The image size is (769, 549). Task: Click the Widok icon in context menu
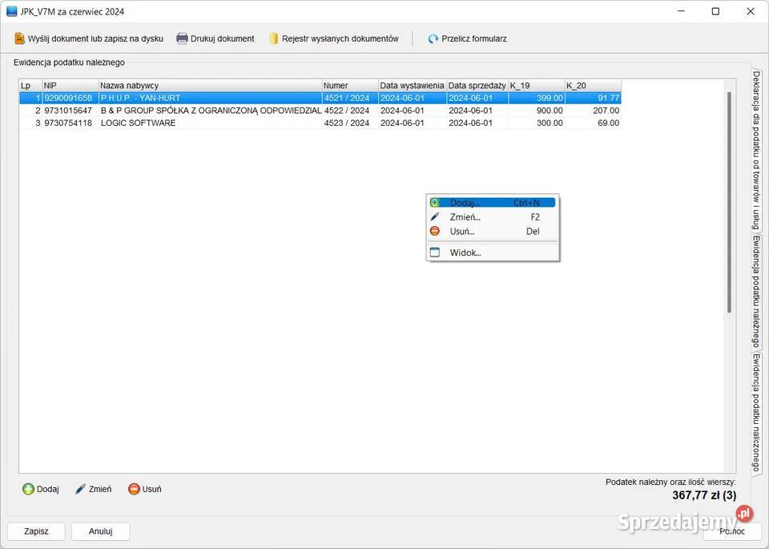coord(435,252)
